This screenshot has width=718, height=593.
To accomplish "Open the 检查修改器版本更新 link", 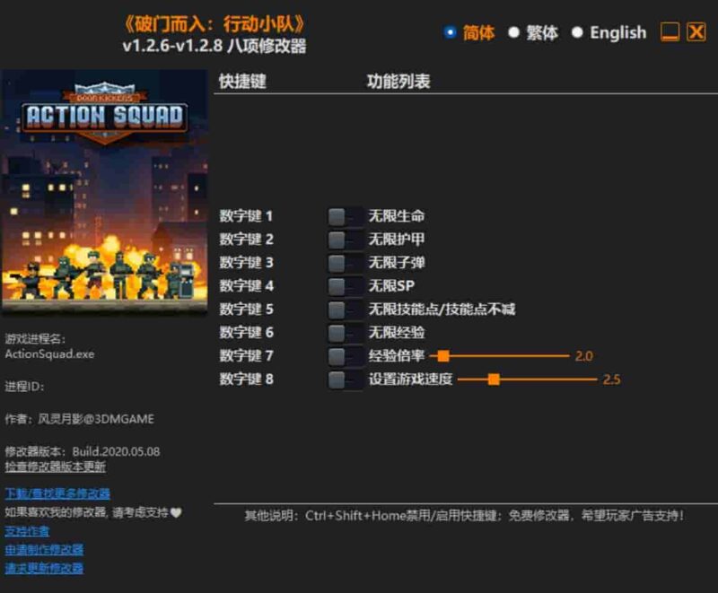I will [x=54, y=467].
